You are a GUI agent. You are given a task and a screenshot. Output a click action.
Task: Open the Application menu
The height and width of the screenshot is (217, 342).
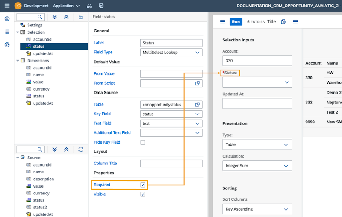click(x=66, y=6)
